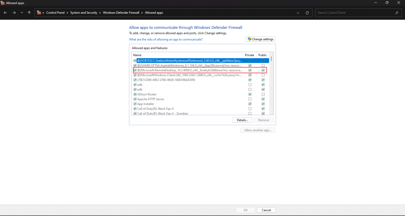Image resolution: width=405 pixels, height=216 pixels.
Task: Click Allow another app... button
Action: click(x=258, y=130)
